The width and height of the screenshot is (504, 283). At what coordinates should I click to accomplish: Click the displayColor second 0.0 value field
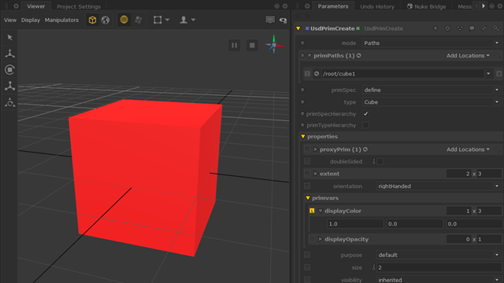coord(415,224)
